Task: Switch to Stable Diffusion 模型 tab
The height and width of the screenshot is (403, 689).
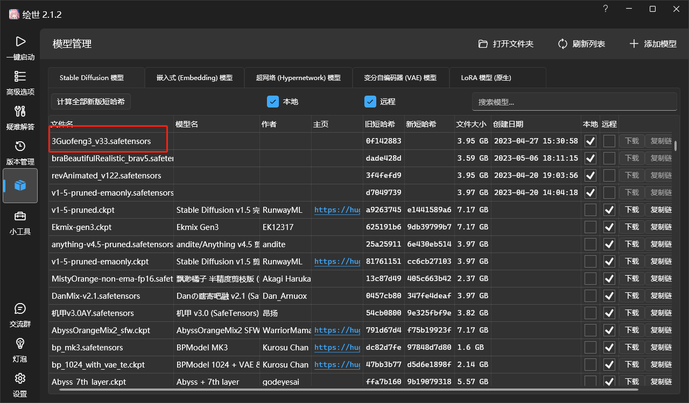Action: pos(96,77)
